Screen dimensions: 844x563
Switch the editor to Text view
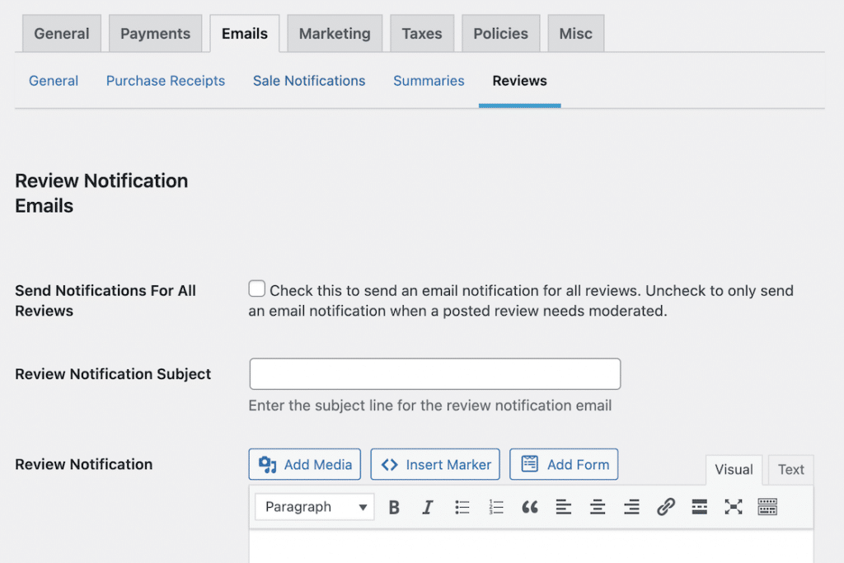tap(790, 469)
